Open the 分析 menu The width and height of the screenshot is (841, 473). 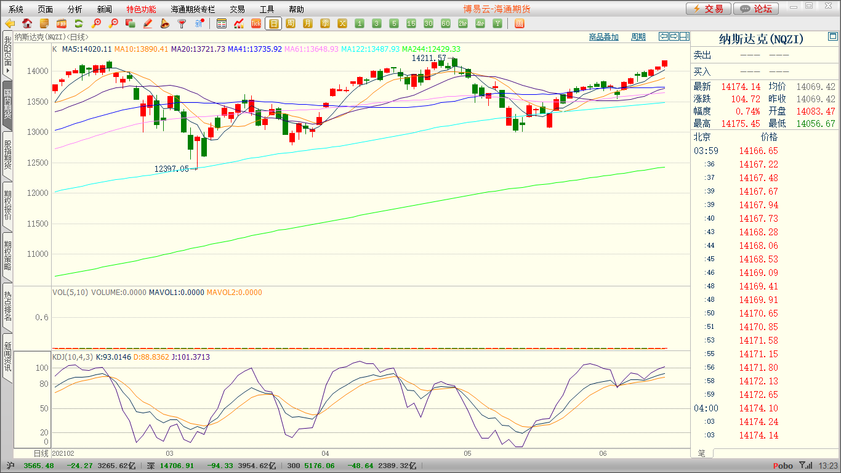[75, 9]
